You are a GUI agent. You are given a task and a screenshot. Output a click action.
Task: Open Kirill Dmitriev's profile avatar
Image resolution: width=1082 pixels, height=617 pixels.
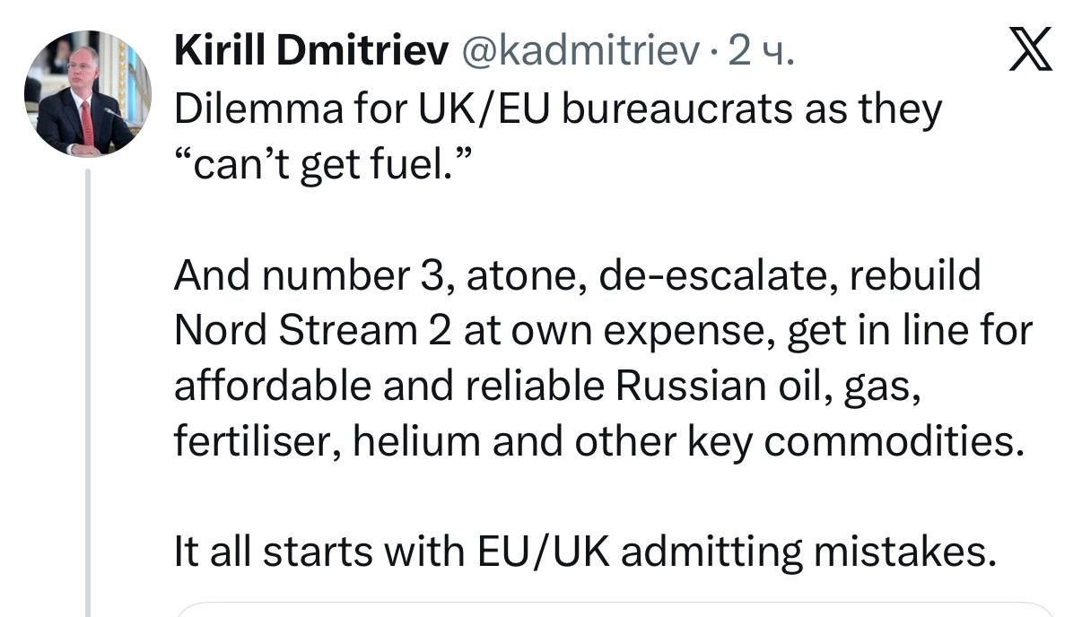point(86,93)
